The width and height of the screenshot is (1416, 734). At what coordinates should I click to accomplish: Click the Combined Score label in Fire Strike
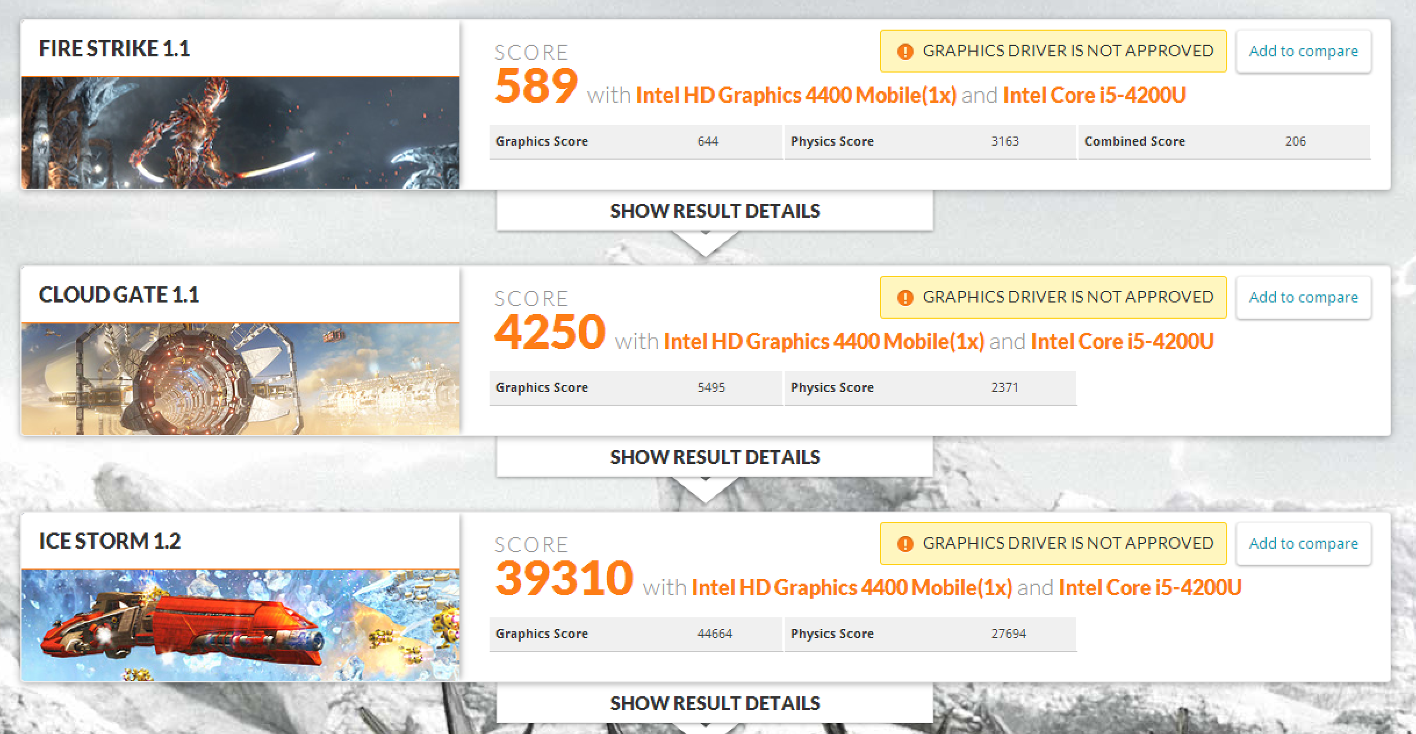point(1134,141)
